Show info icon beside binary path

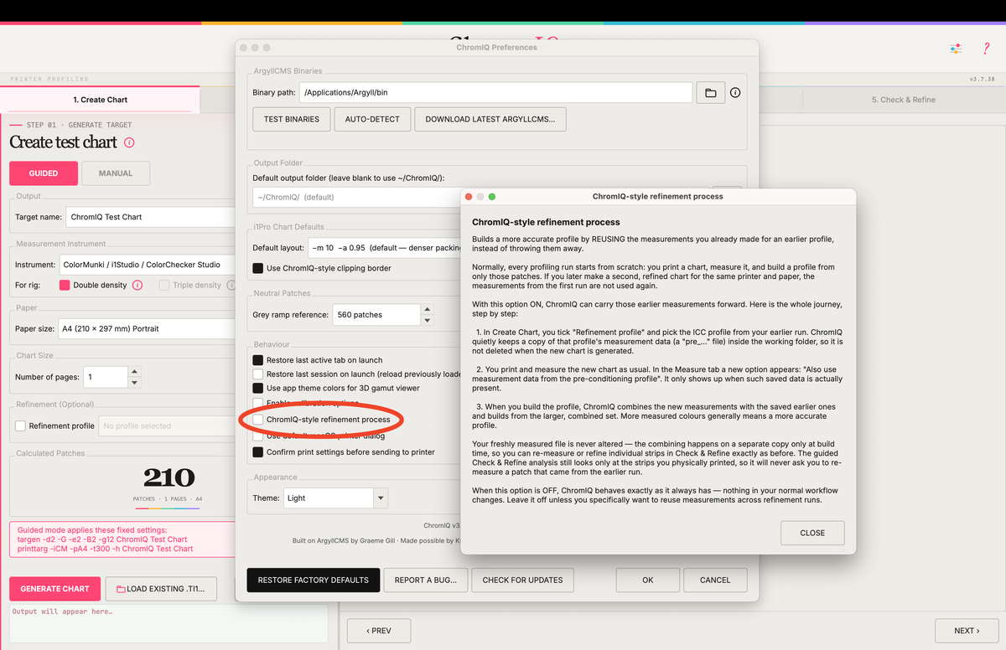click(735, 92)
